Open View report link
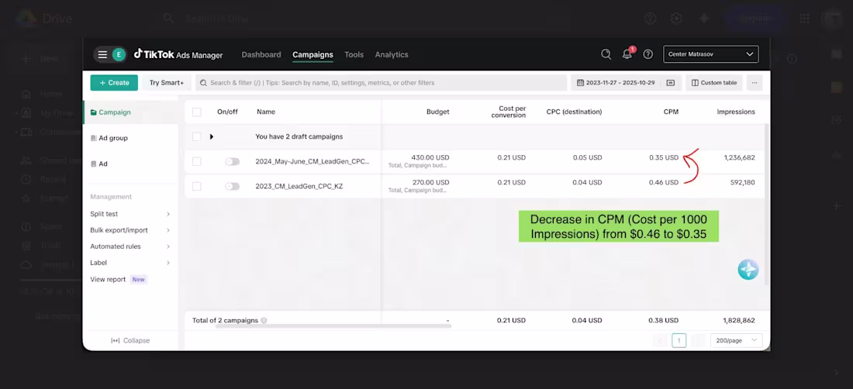 coord(108,279)
